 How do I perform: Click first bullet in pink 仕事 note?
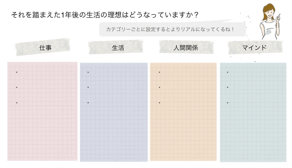pos(17,72)
